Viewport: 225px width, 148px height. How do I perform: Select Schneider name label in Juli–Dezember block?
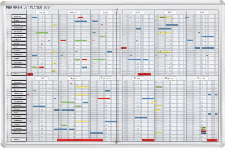[x=19, y=121]
